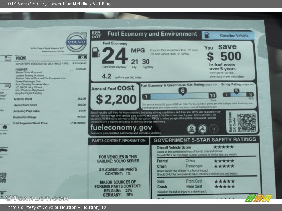Click the Power Glass Moonroof line
The height and width of the screenshot is (211, 282).
pos(29,72)
